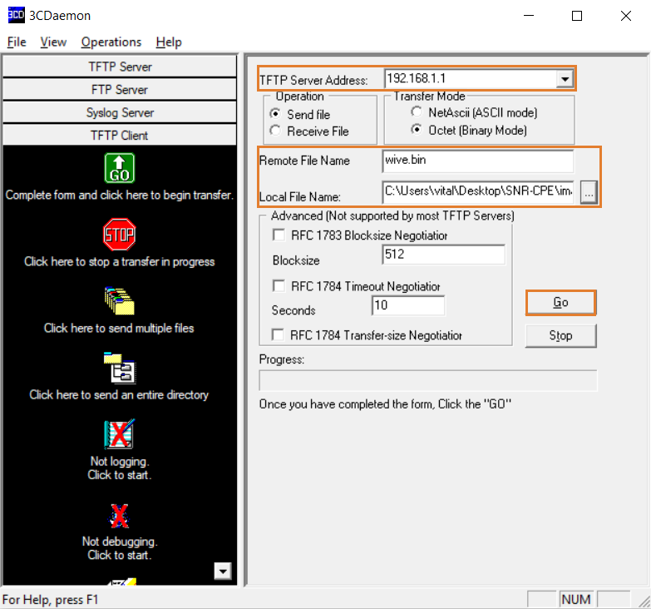Click the send entire directory icon
Viewport: 651px width, 609px height.
click(120, 367)
